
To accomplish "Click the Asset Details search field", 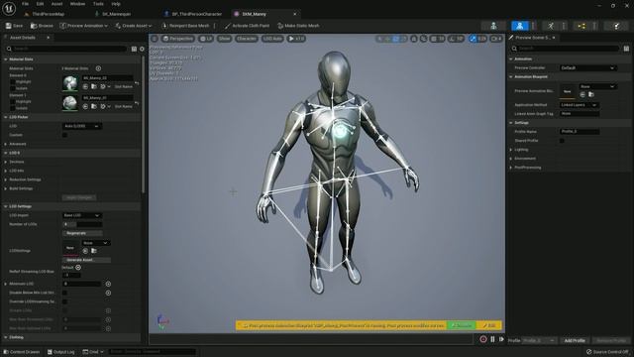I will [66, 49].
